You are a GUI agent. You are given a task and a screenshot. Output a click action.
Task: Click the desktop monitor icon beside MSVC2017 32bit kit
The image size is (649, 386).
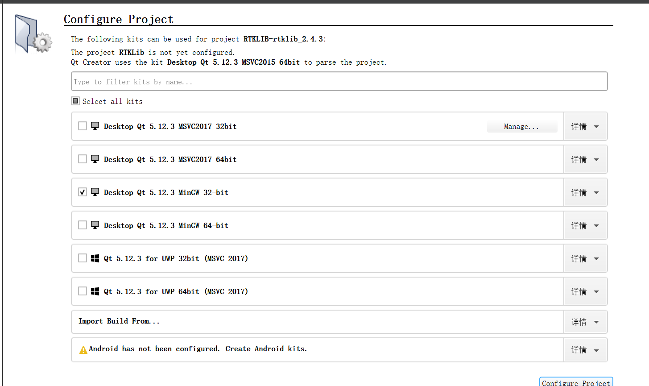tap(95, 126)
